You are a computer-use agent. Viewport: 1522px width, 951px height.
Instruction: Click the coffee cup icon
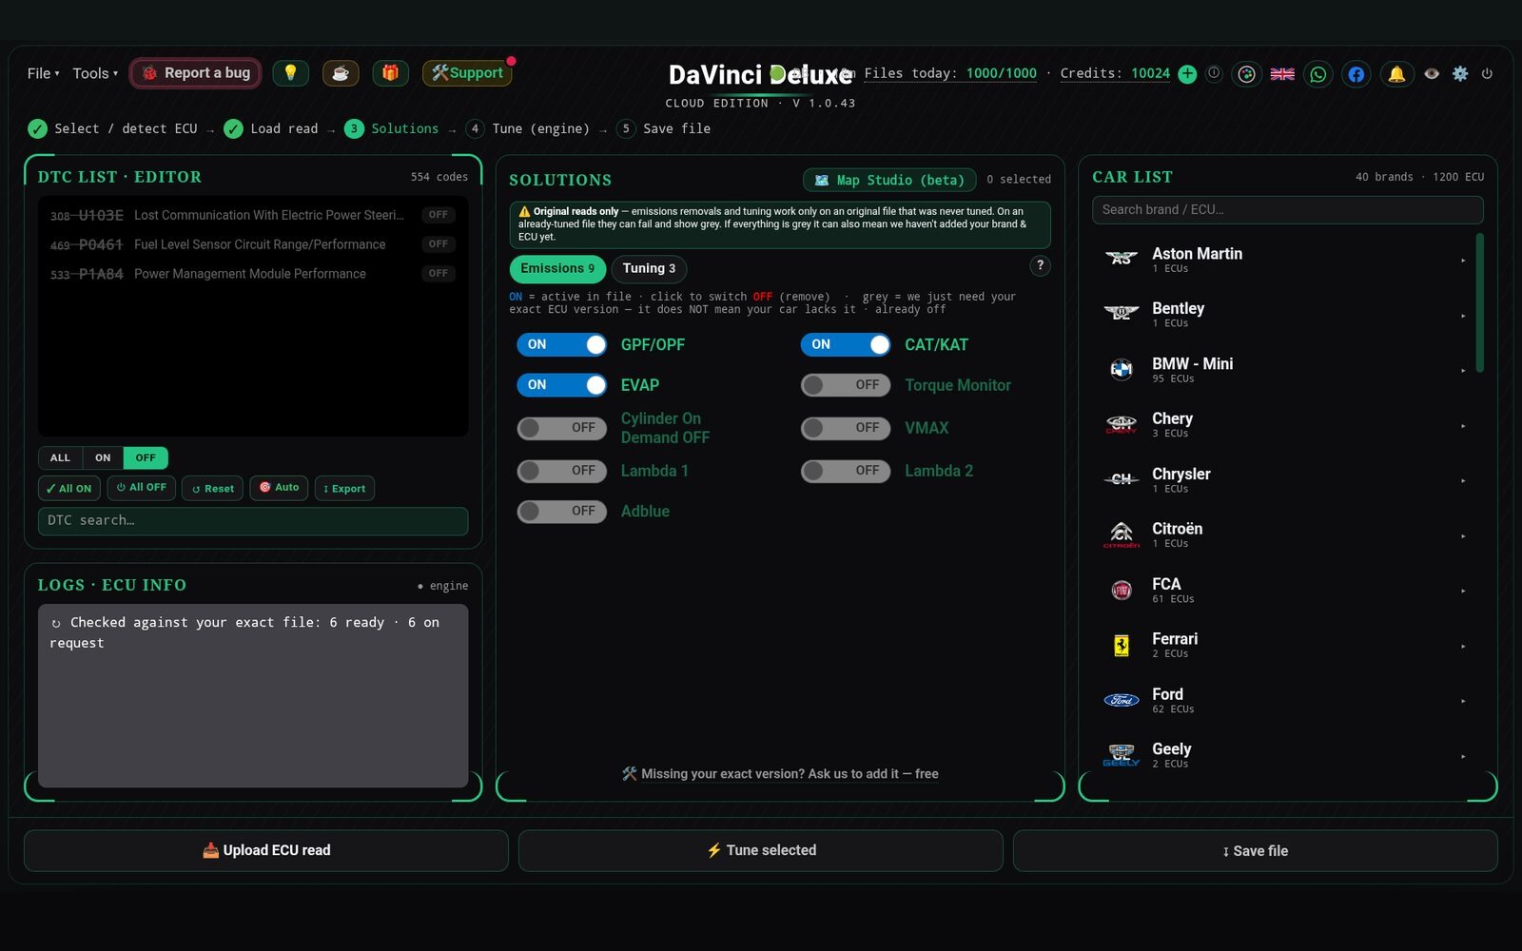point(341,73)
